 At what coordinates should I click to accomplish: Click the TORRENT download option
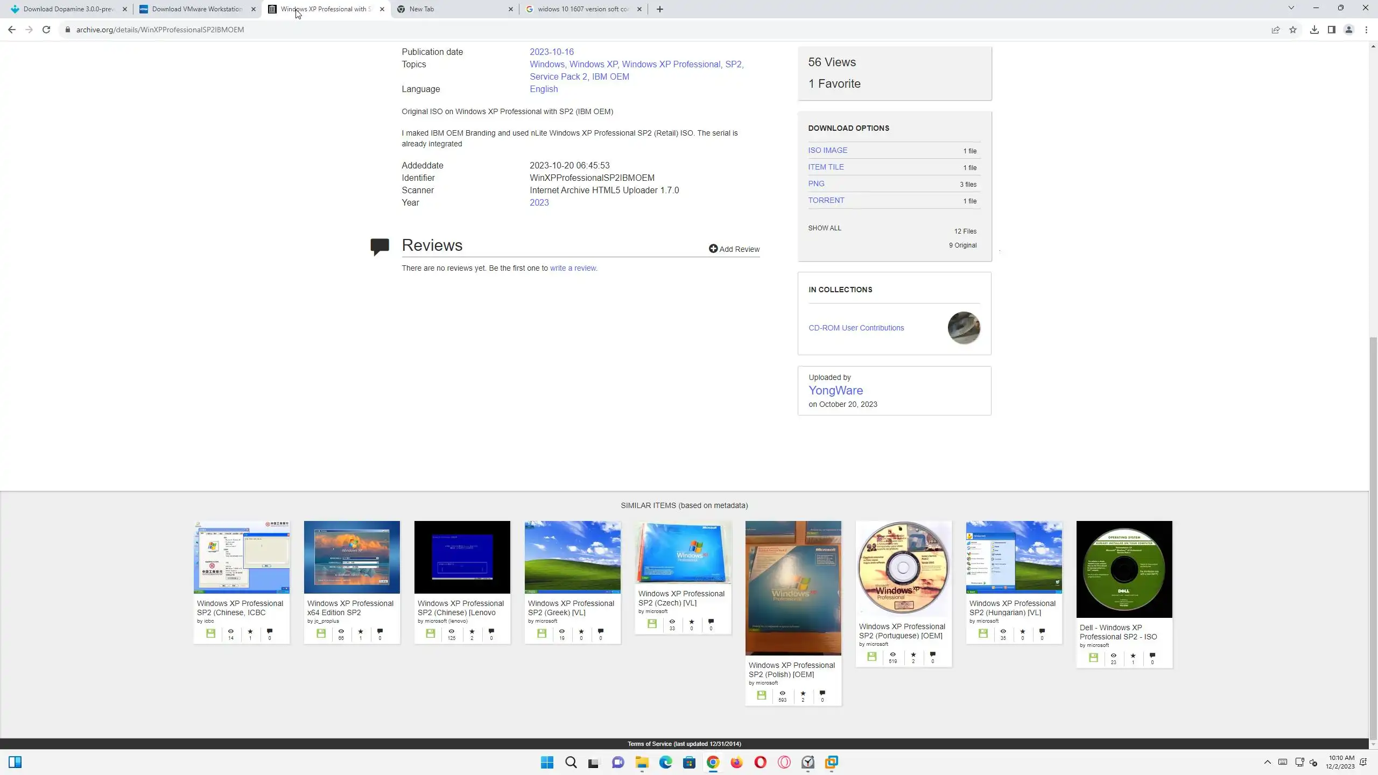pyautogui.click(x=826, y=200)
